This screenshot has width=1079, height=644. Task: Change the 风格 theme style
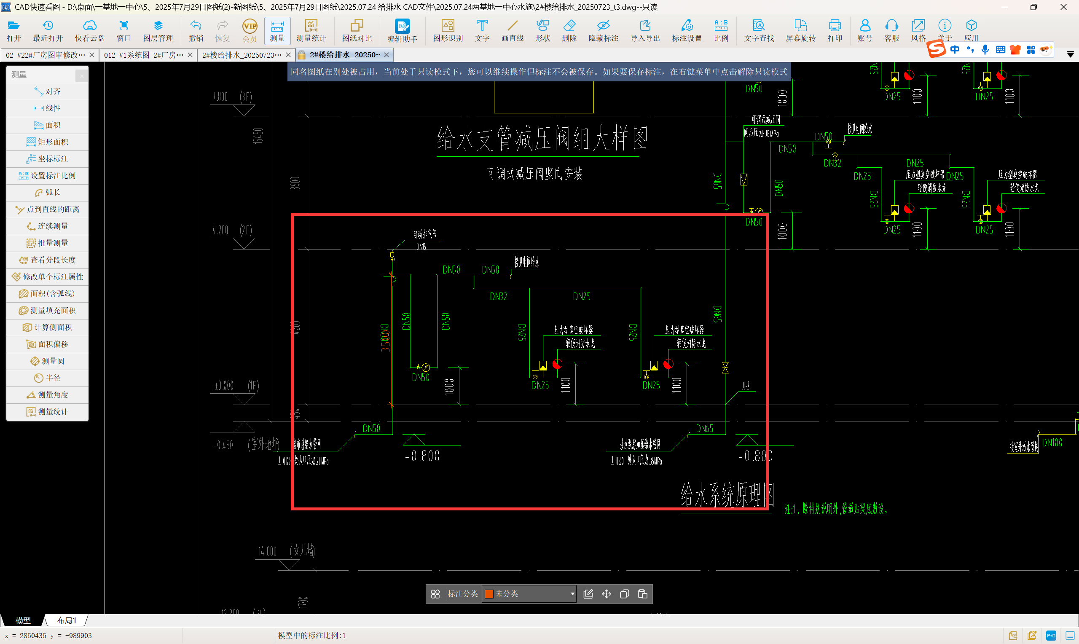point(918,31)
